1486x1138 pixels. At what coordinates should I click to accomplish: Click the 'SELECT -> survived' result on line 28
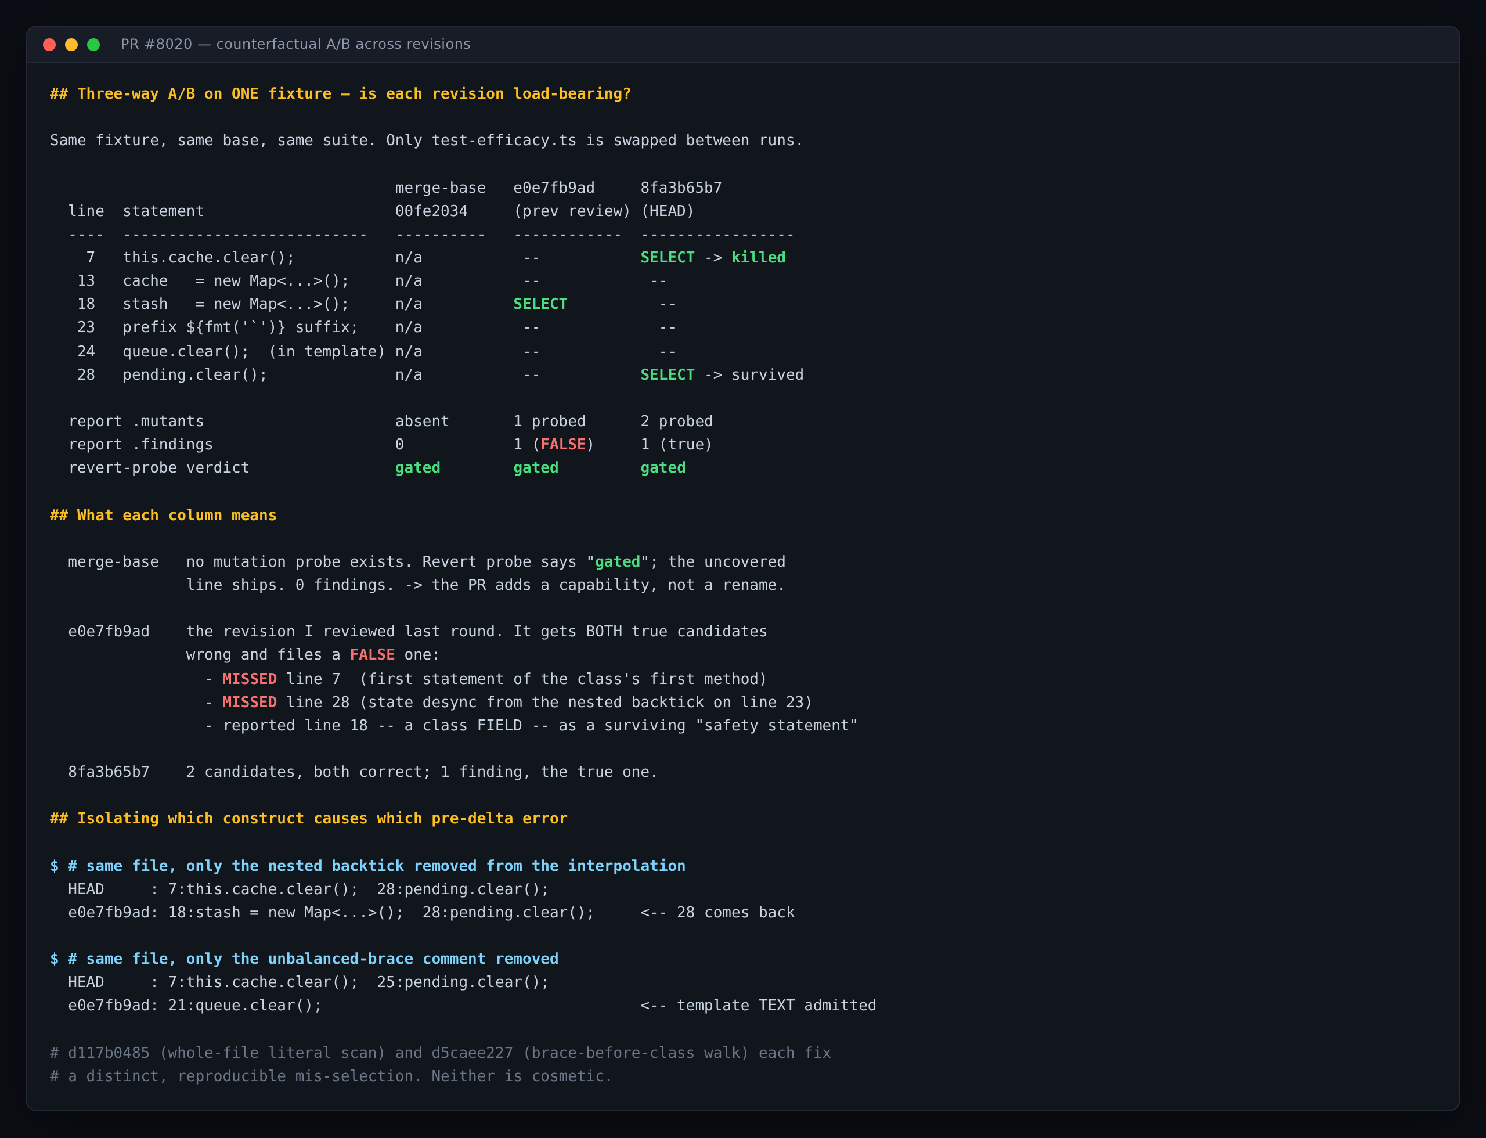coord(722,374)
